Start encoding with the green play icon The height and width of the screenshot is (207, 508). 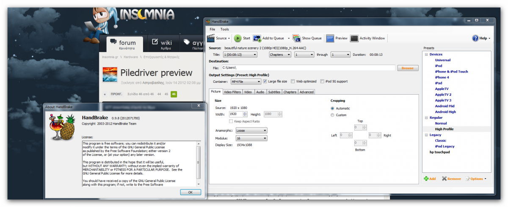238,38
